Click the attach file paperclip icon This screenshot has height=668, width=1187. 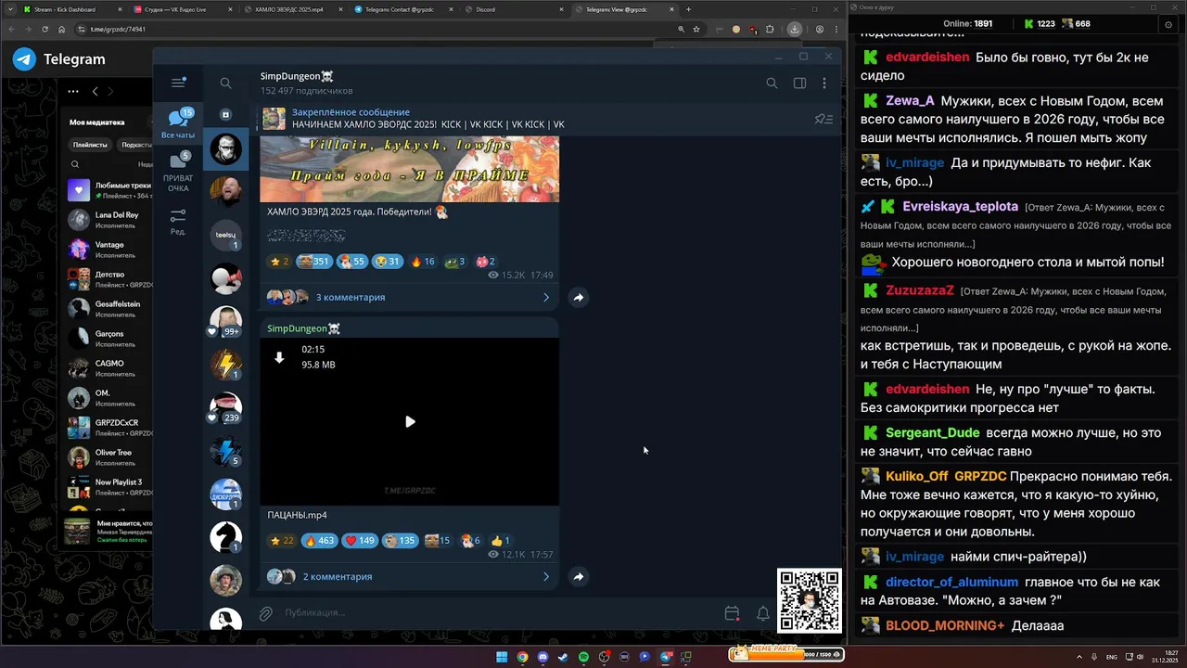pyautogui.click(x=265, y=612)
